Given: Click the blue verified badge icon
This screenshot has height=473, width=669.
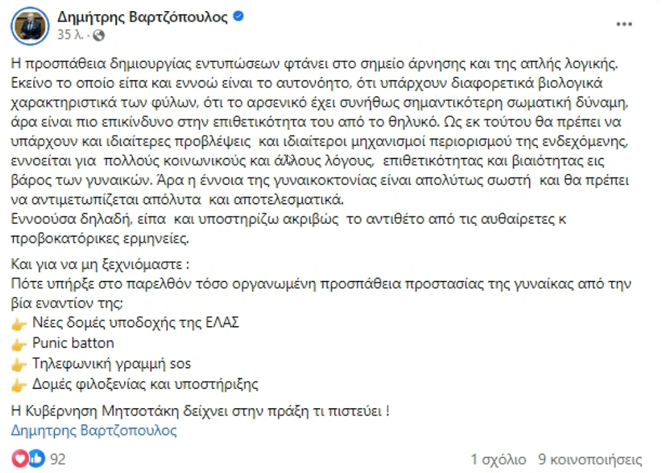Looking at the screenshot, I should (x=238, y=17).
